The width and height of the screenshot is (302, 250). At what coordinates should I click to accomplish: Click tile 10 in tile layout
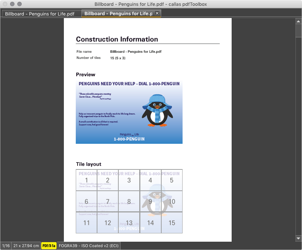[x=172, y=201]
